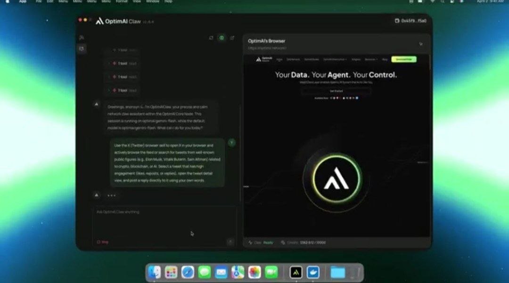The width and height of the screenshot is (509, 283).
Task: Start a new chat with the compose icon
Action: [232, 38]
